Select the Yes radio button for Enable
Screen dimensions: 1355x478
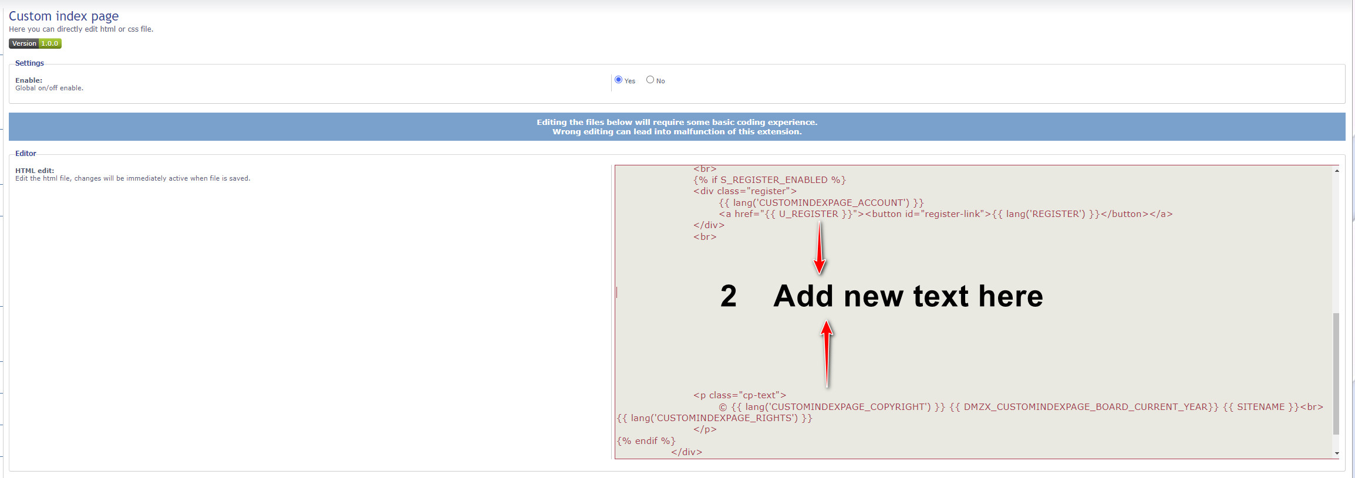pyautogui.click(x=618, y=80)
